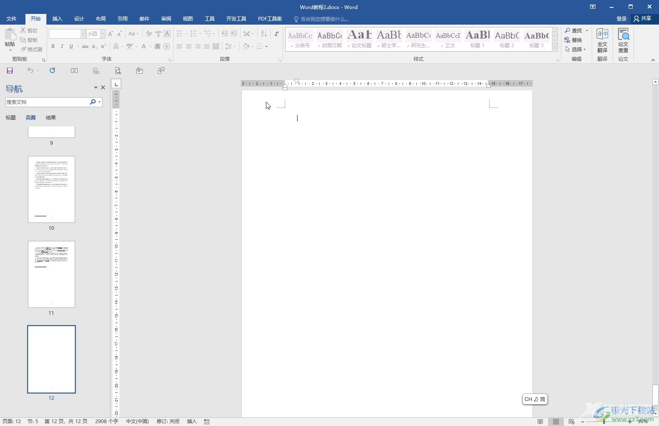The height and width of the screenshot is (426, 659).
Task: Click the character border icon
Action: pyautogui.click(x=167, y=34)
